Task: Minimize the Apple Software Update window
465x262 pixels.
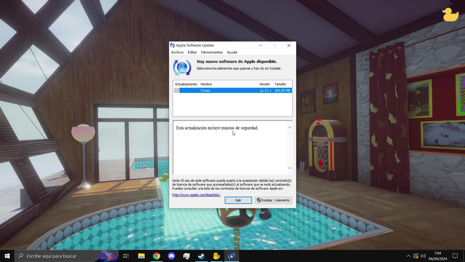Action: pyautogui.click(x=261, y=45)
